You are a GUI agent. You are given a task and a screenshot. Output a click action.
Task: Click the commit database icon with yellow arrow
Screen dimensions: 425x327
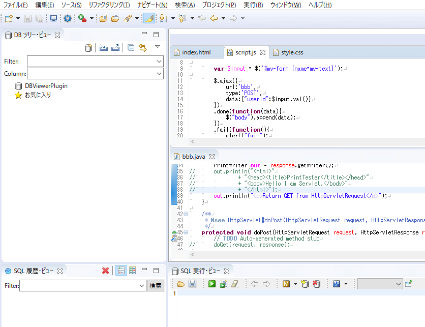305,284
